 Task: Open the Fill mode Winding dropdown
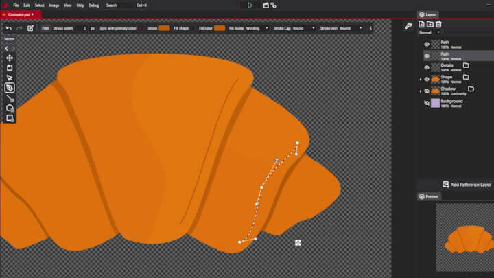pos(257,28)
